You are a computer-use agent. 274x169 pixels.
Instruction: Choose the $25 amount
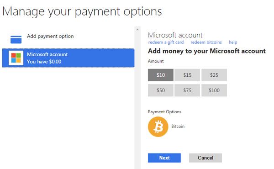coord(214,75)
